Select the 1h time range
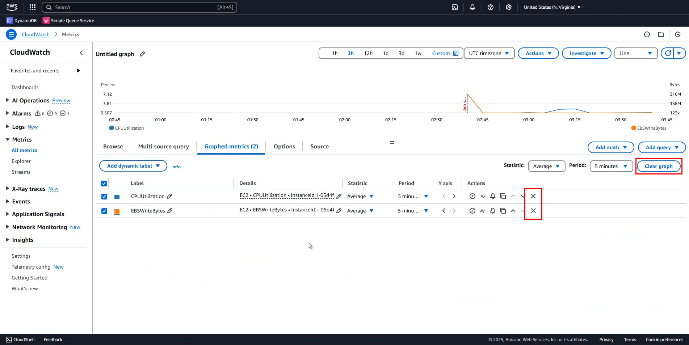This screenshot has width=689, height=345. tap(335, 53)
